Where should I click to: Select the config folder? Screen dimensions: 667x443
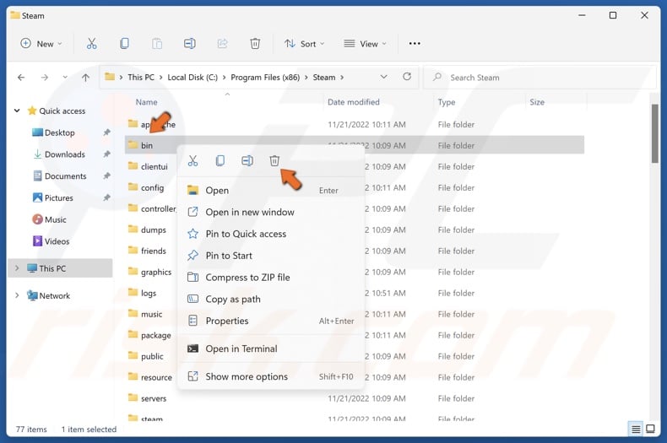click(152, 187)
